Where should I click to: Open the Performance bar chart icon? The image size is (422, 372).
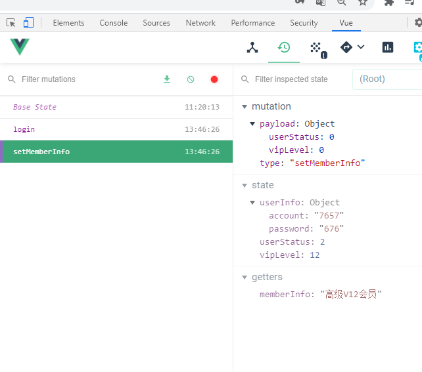[x=388, y=47]
